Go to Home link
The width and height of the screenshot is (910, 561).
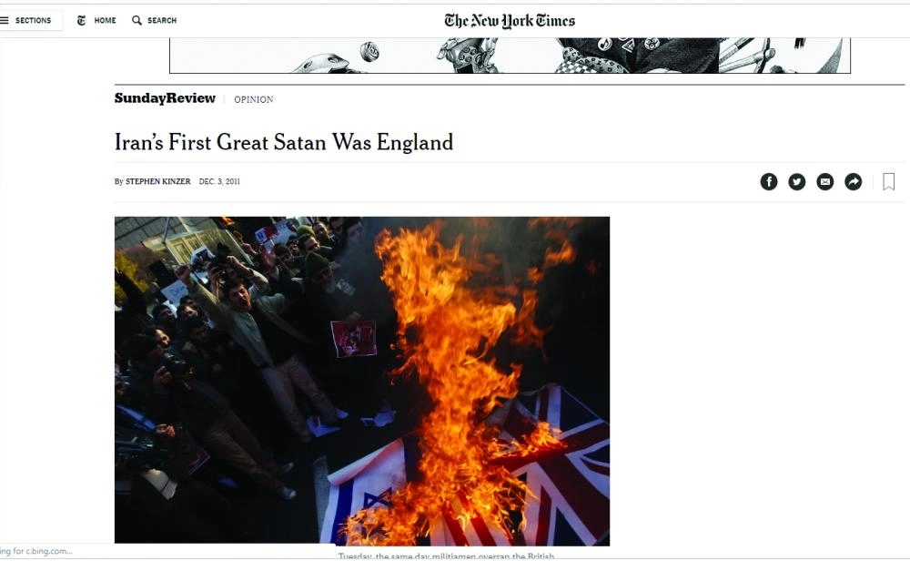[105, 20]
